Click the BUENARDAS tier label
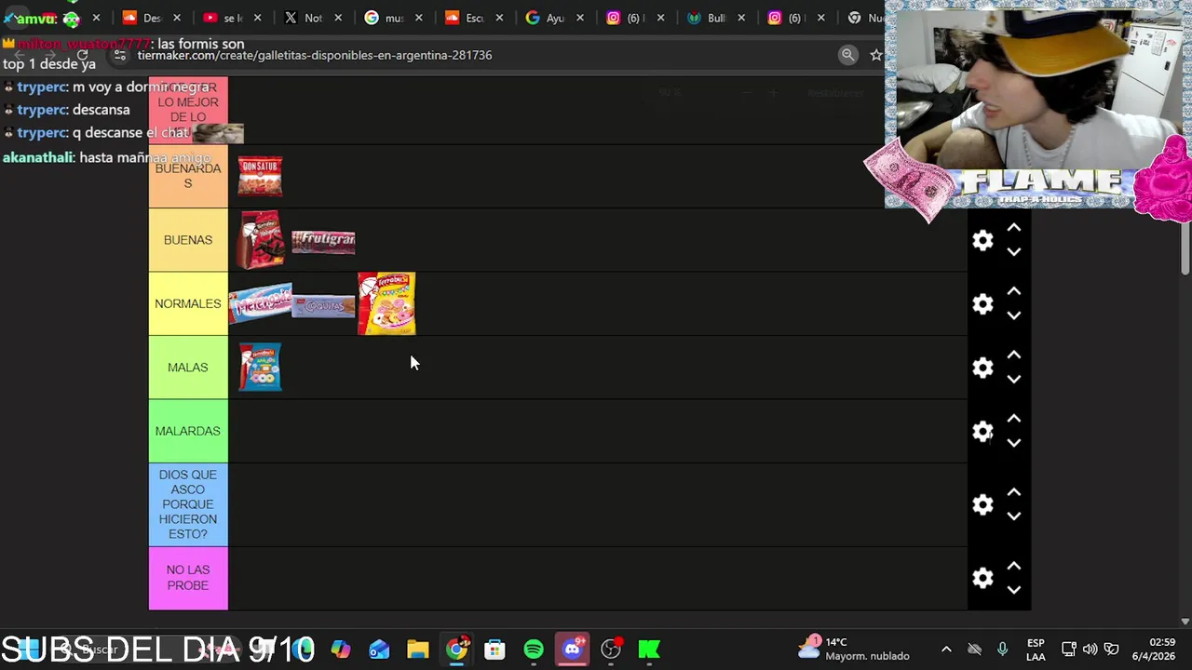 [x=188, y=176]
